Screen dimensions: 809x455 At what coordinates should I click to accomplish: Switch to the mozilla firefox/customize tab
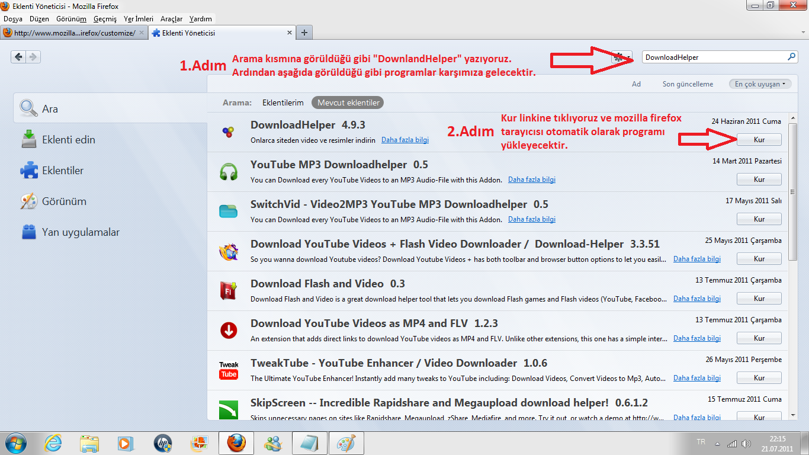(74, 33)
